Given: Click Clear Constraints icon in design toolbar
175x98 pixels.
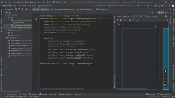Looking at the screenshot, I should [130, 20].
